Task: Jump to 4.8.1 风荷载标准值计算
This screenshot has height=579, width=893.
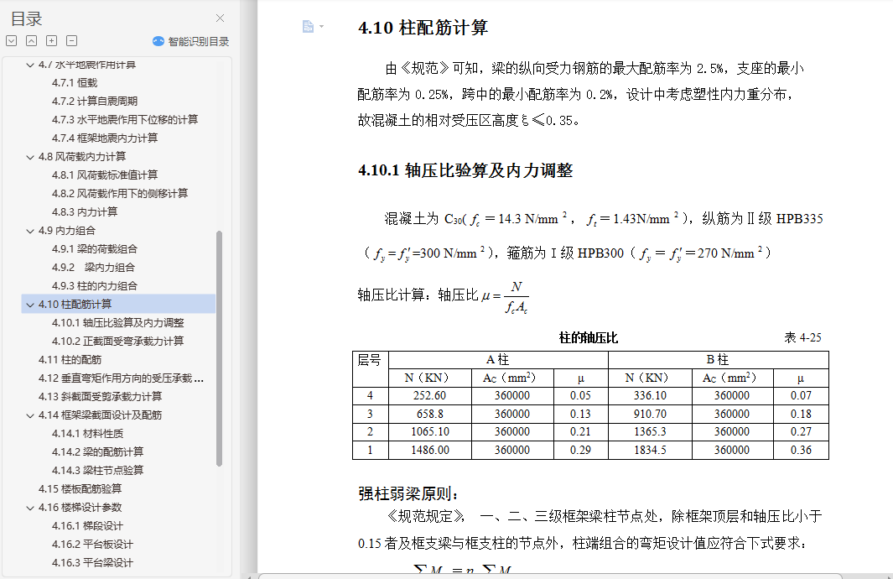Action: click(105, 175)
